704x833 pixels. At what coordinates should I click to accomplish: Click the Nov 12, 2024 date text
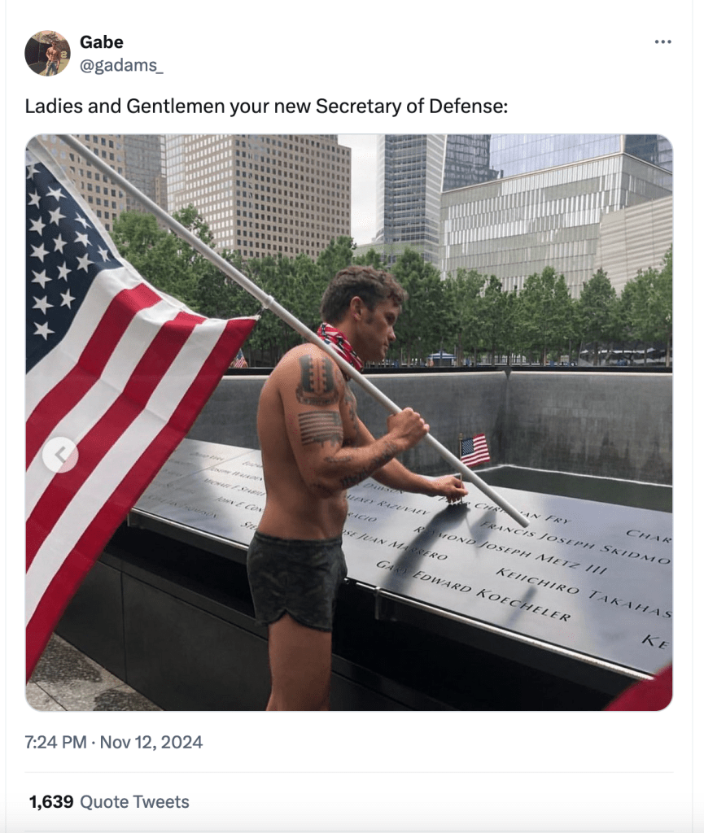[x=151, y=742]
